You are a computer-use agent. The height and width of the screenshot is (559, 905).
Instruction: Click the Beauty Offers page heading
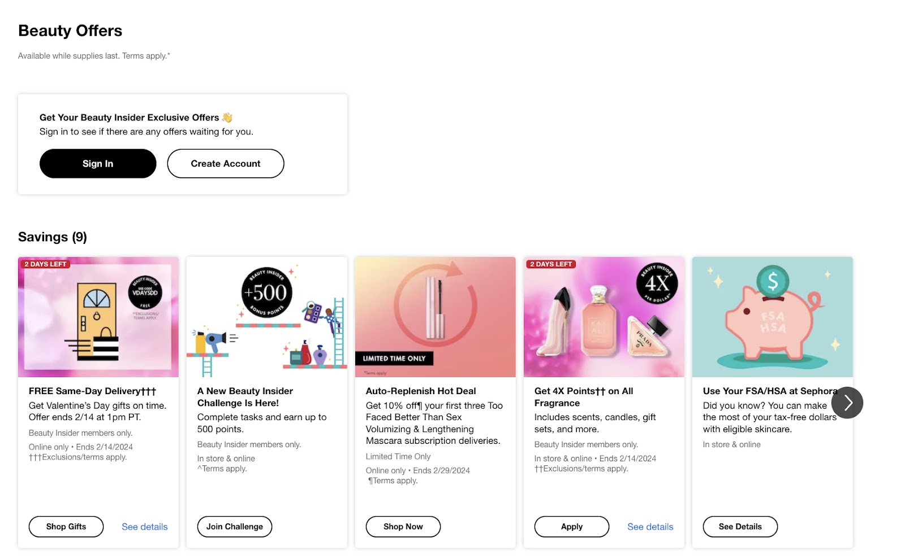click(70, 31)
